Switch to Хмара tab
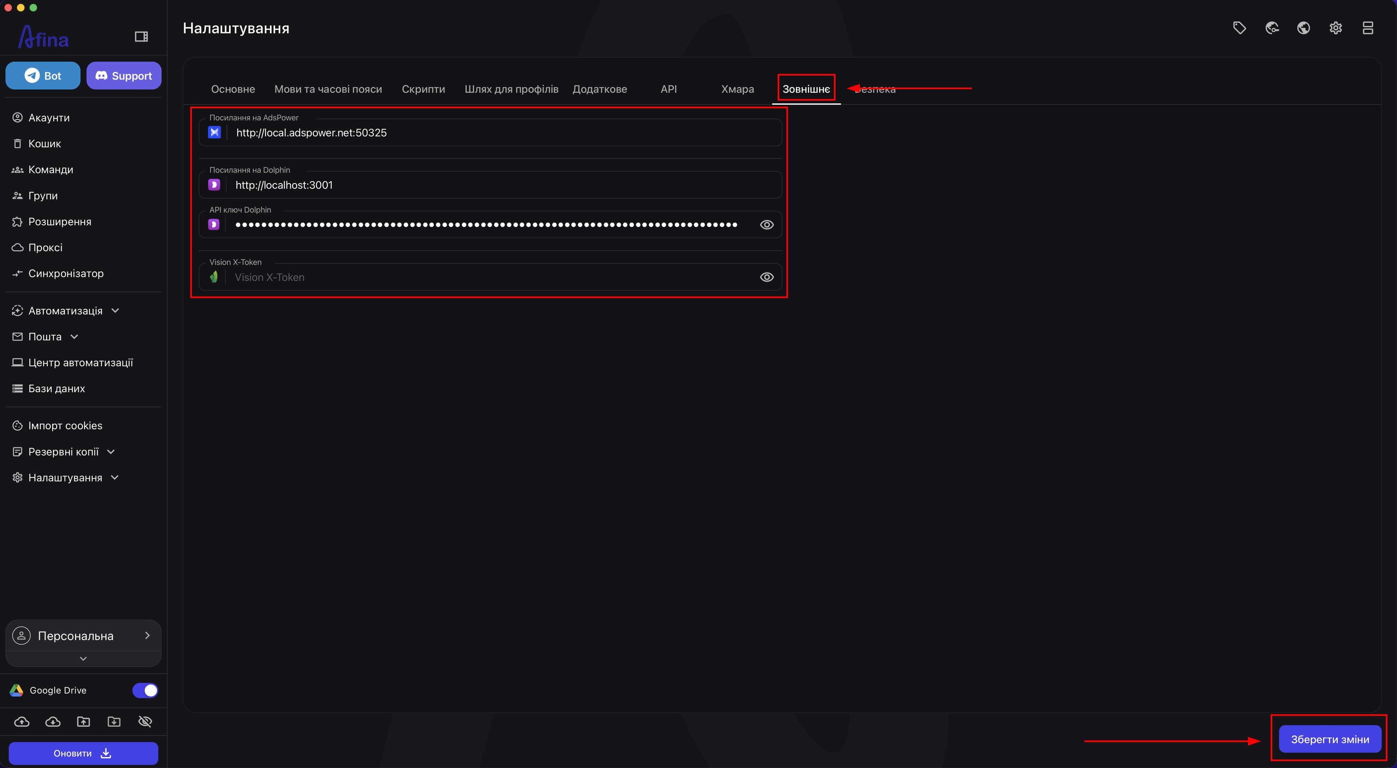 tap(737, 89)
